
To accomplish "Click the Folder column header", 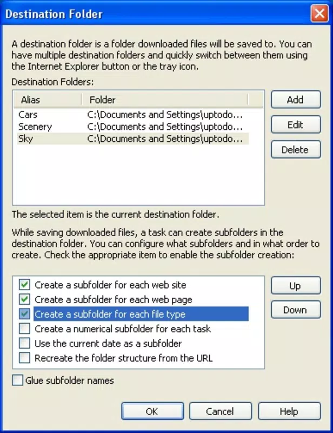I will click(x=165, y=100).
